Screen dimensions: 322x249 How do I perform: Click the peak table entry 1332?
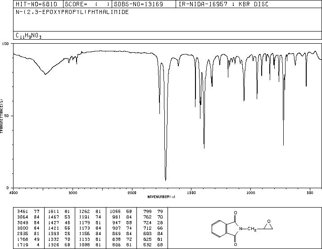[54, 240]
